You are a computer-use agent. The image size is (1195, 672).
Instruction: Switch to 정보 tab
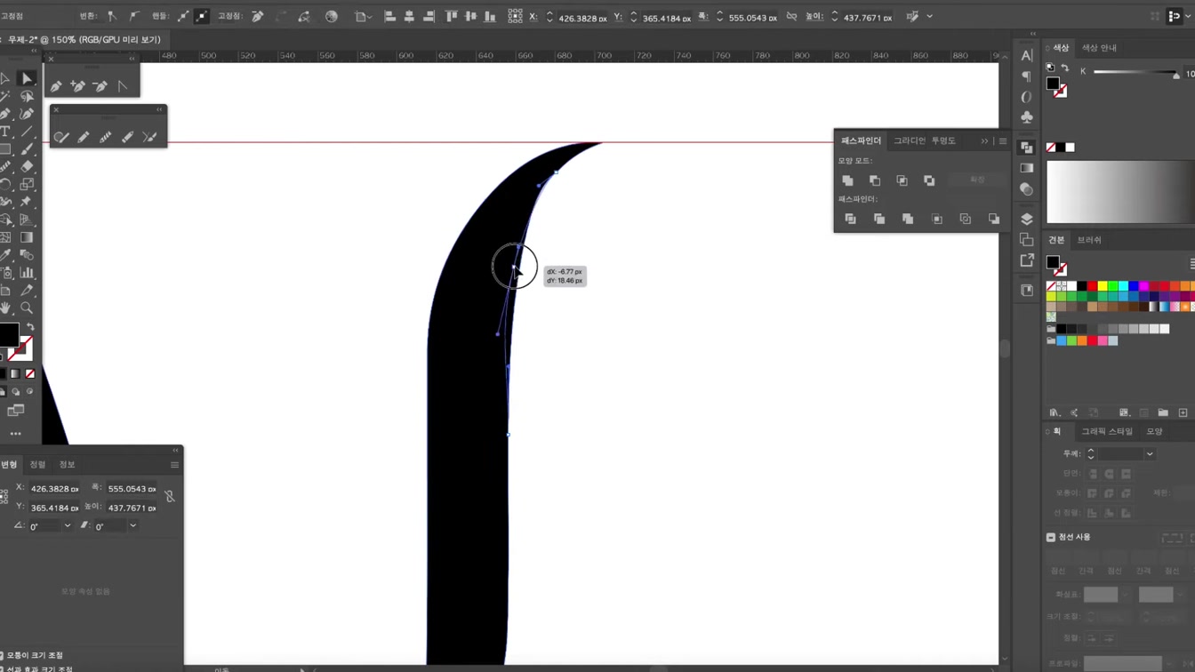point(67,464)
